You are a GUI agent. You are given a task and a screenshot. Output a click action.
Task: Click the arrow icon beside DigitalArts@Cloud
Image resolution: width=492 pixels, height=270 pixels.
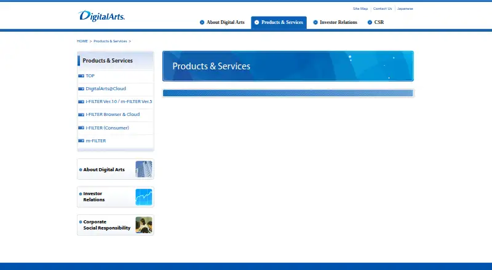coord(81,88)
